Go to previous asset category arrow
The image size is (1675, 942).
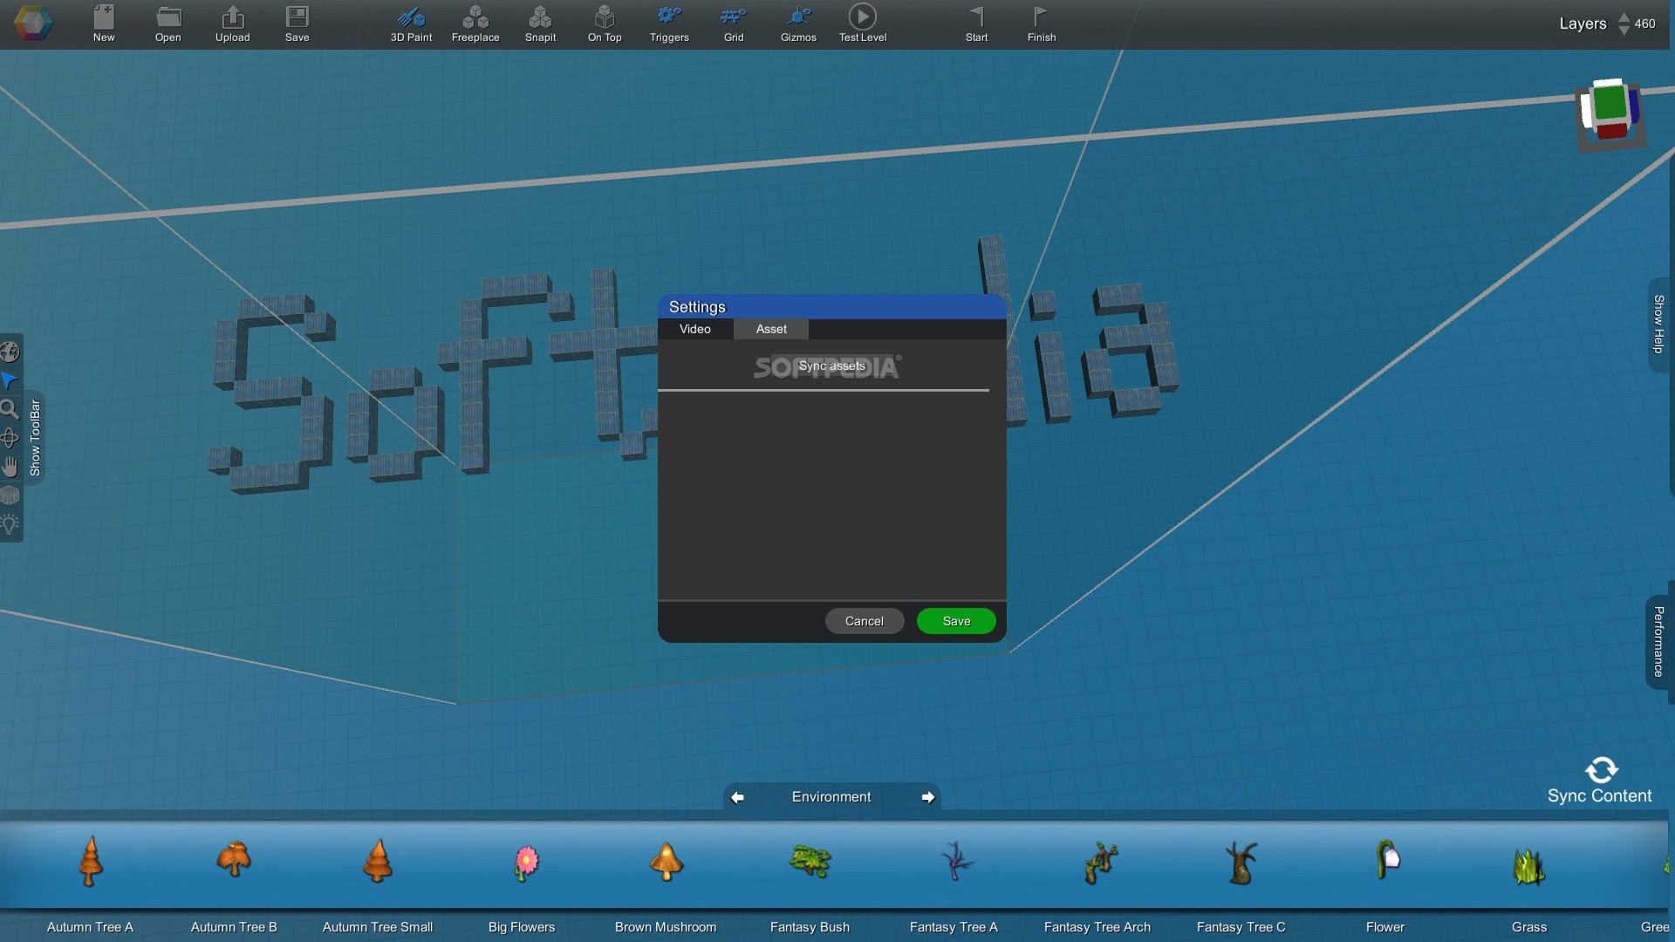tap(737, 797)
